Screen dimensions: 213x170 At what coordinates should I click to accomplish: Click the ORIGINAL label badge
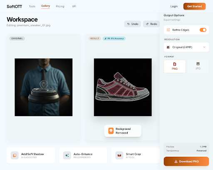(x=17, y=39)
